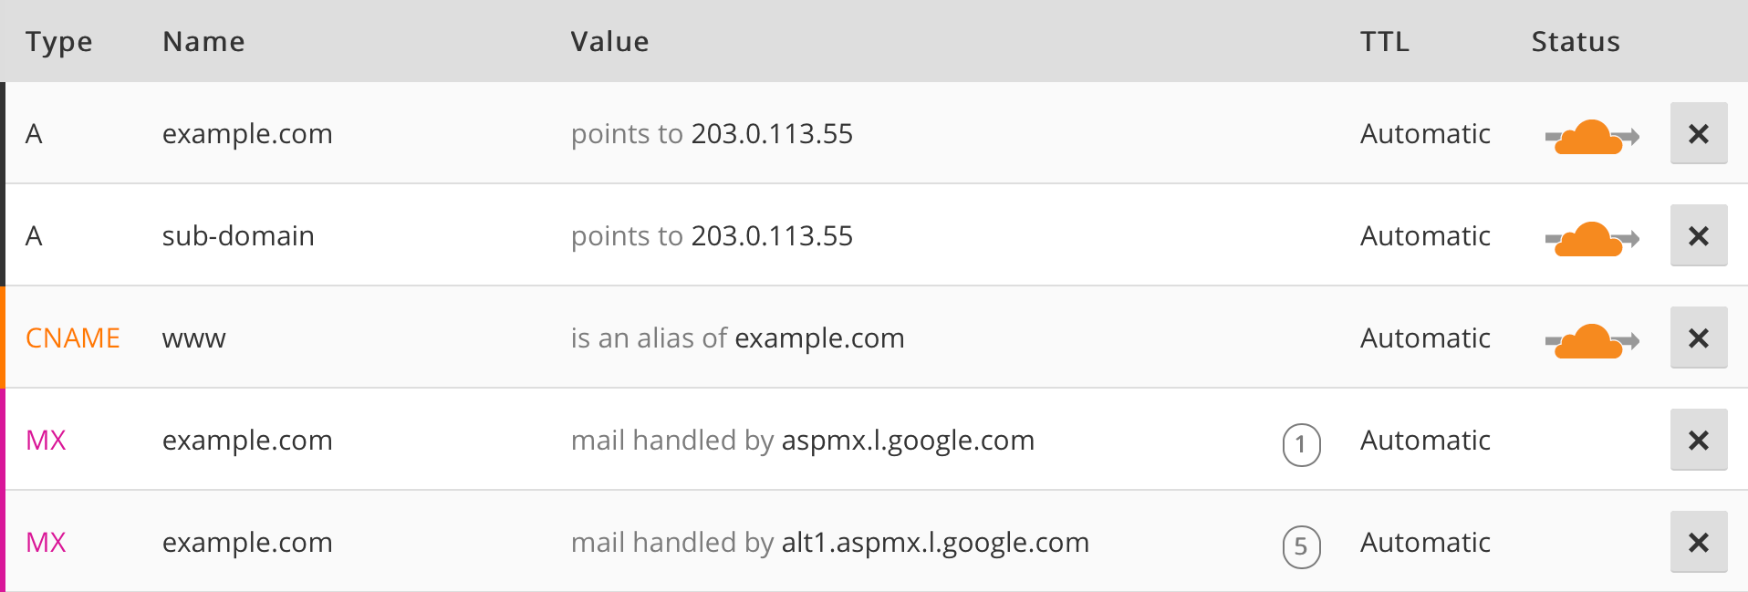Sort records by Name column header
Viewport: 1748px width, 592px height.
(x=203, y=42)
